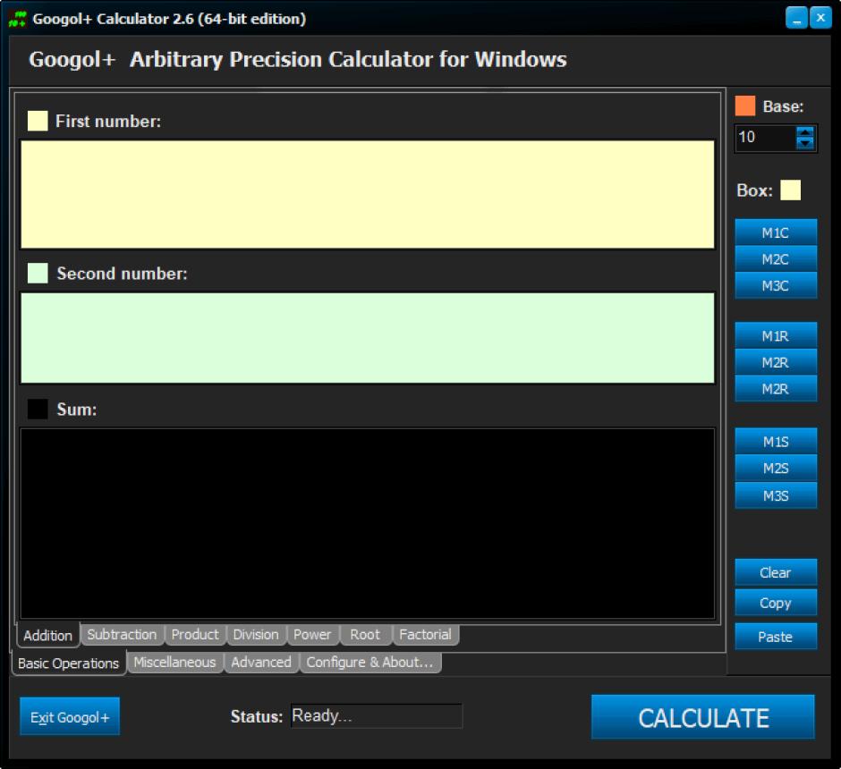Click the black Sum color swatch
The image size is (841, 769).
(38, 409)
